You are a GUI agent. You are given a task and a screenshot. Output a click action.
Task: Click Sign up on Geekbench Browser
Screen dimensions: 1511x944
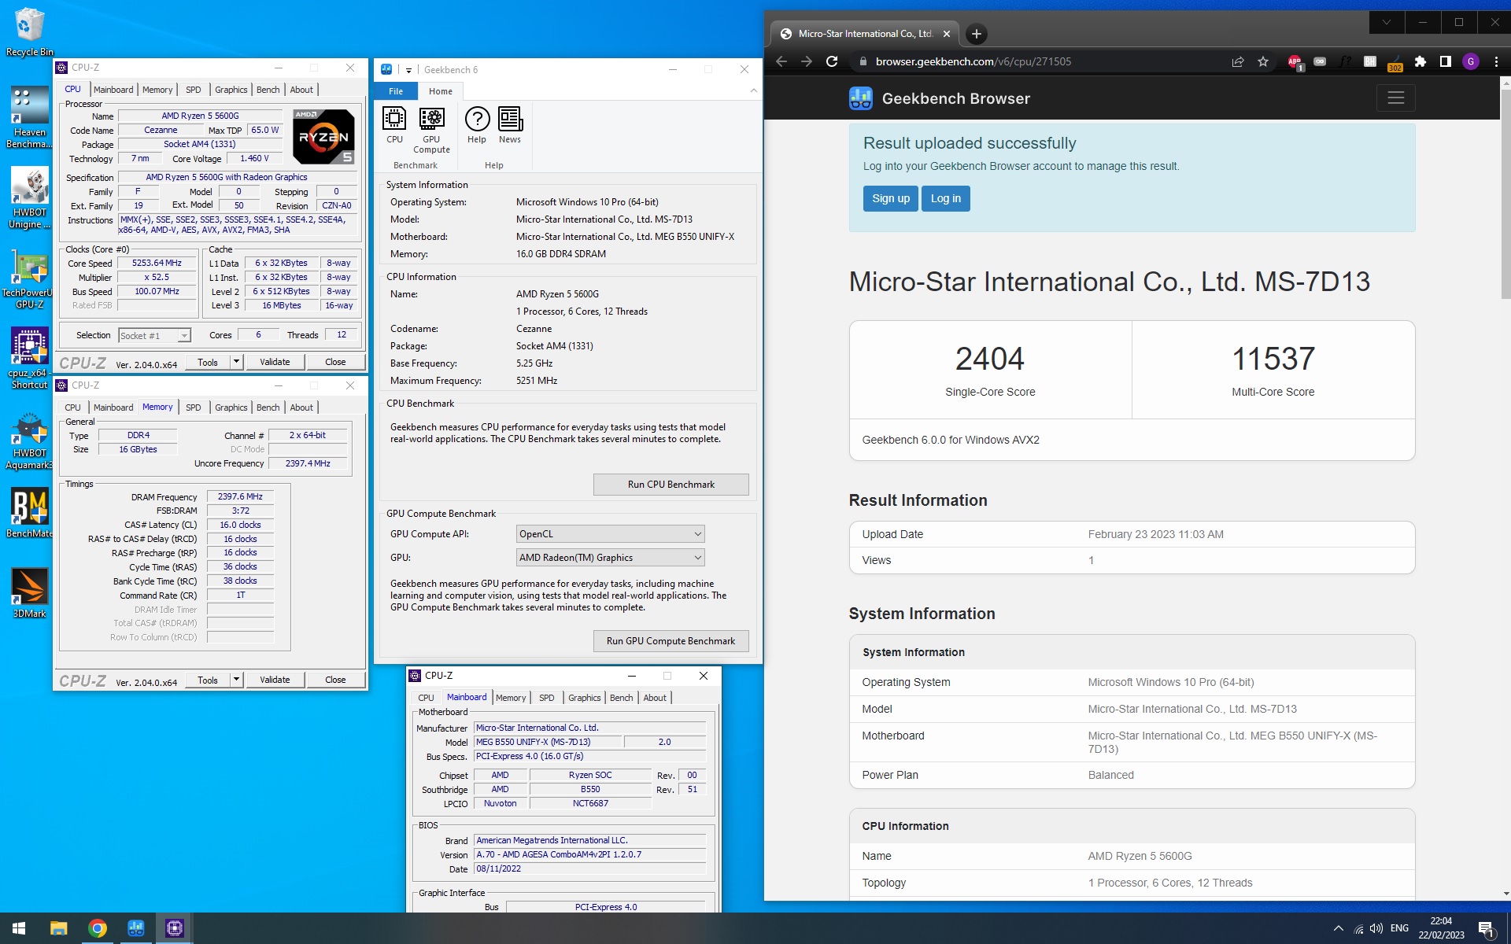[x=890, y=198]
